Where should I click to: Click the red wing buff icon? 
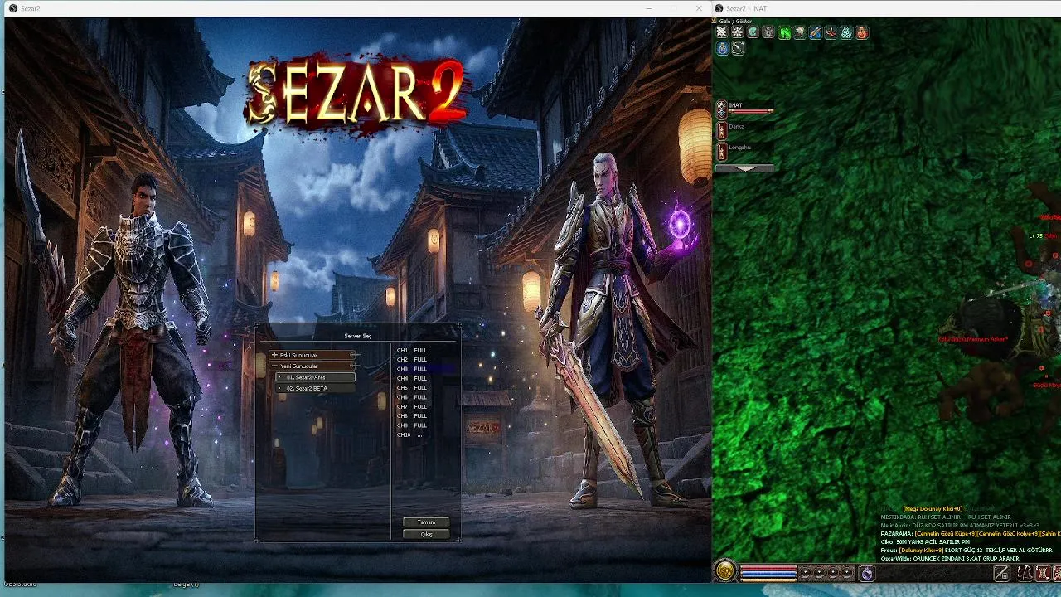831,32
